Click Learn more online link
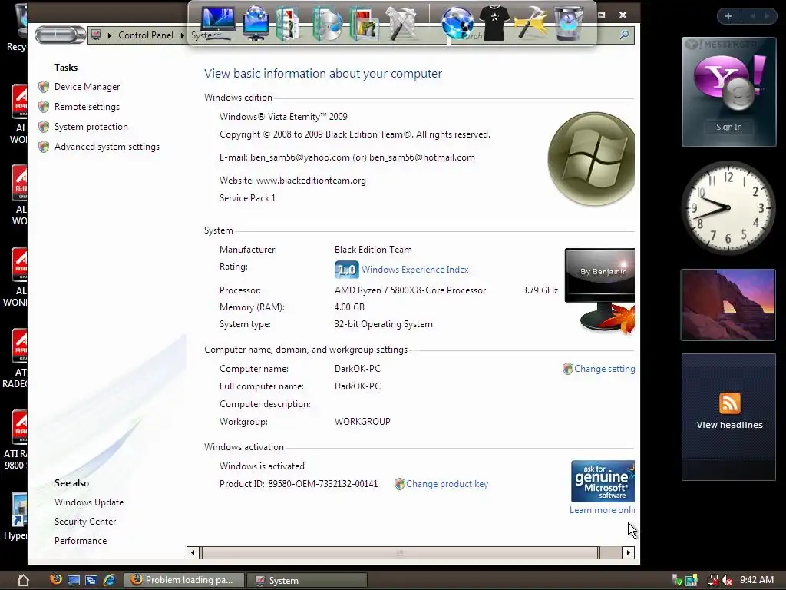The image size is (786, 590). click(x=602, y=510)
